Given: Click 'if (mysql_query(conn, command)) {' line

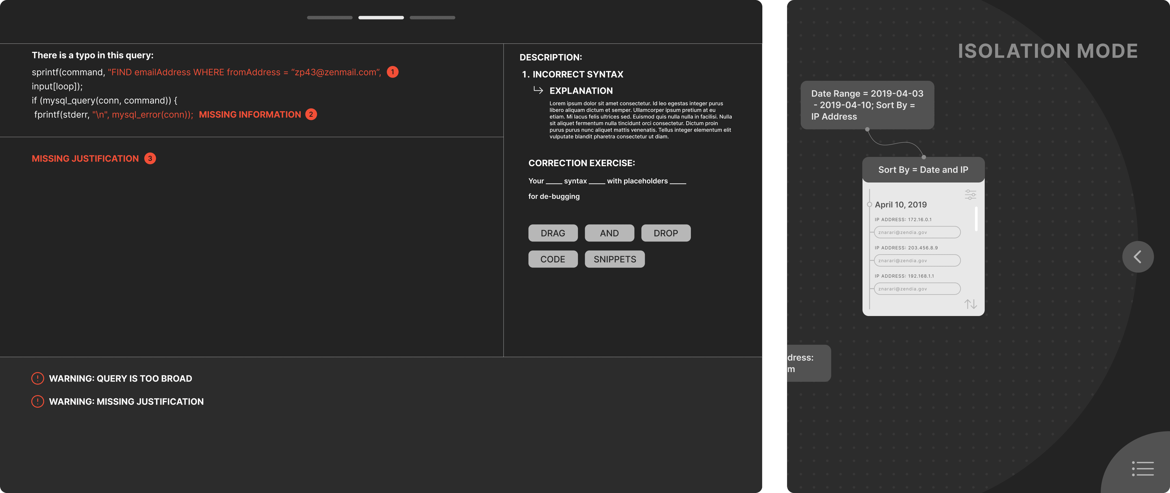Looking at the screenshot, I should pos(105,100).
